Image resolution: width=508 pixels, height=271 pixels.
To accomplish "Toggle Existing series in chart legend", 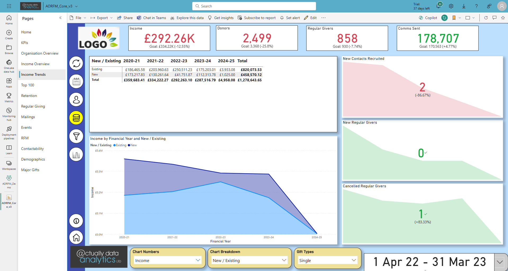I will pos(121,145).
